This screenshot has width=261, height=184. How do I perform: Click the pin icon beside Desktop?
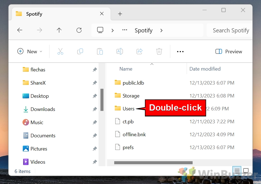(95, 96)
